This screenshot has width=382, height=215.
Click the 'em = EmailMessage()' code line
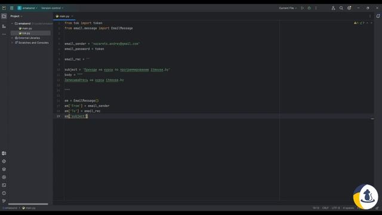pos(82,101)
